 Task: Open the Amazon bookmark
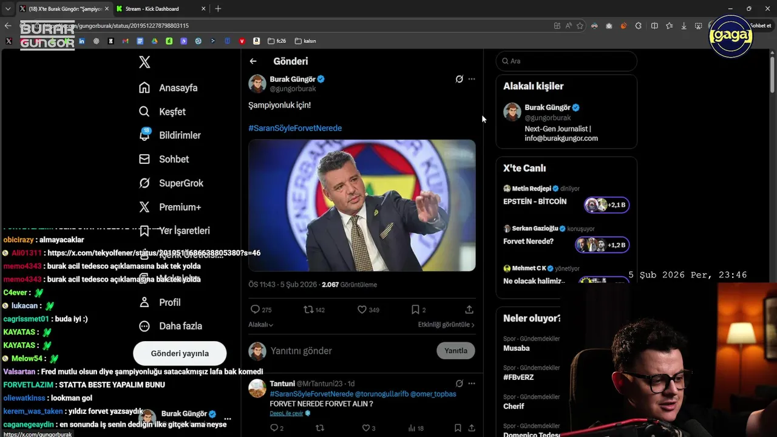[257, 41]
